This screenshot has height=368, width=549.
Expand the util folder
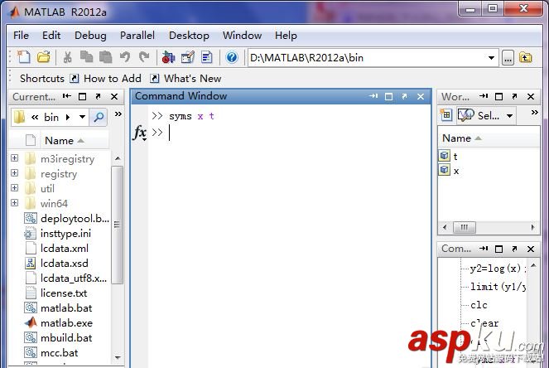tap(14, 188)
